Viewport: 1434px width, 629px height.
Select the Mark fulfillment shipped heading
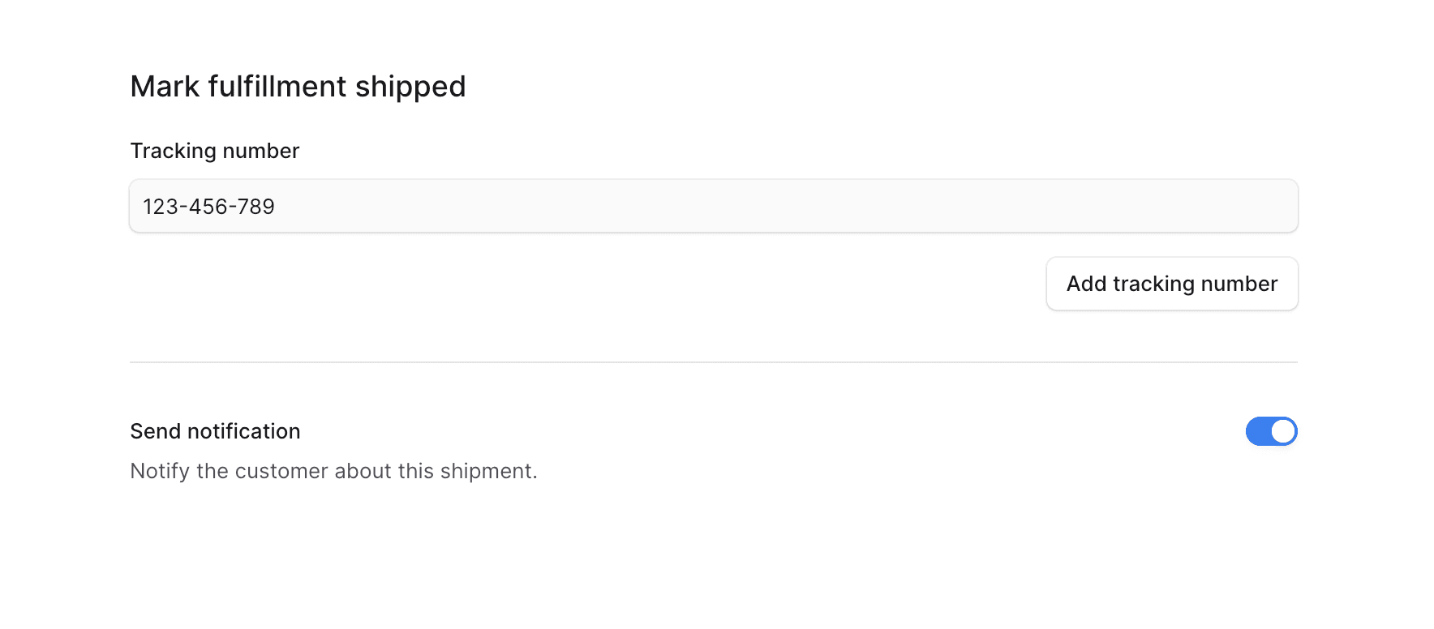[x=298, y=87]
